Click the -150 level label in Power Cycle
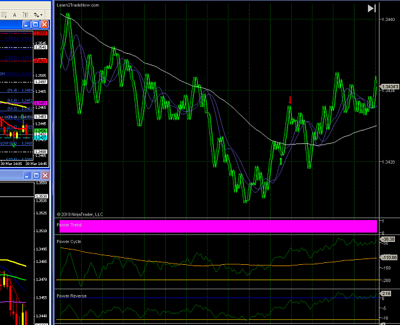Viewport: 400px width, 325px height. tap(387, 268)
